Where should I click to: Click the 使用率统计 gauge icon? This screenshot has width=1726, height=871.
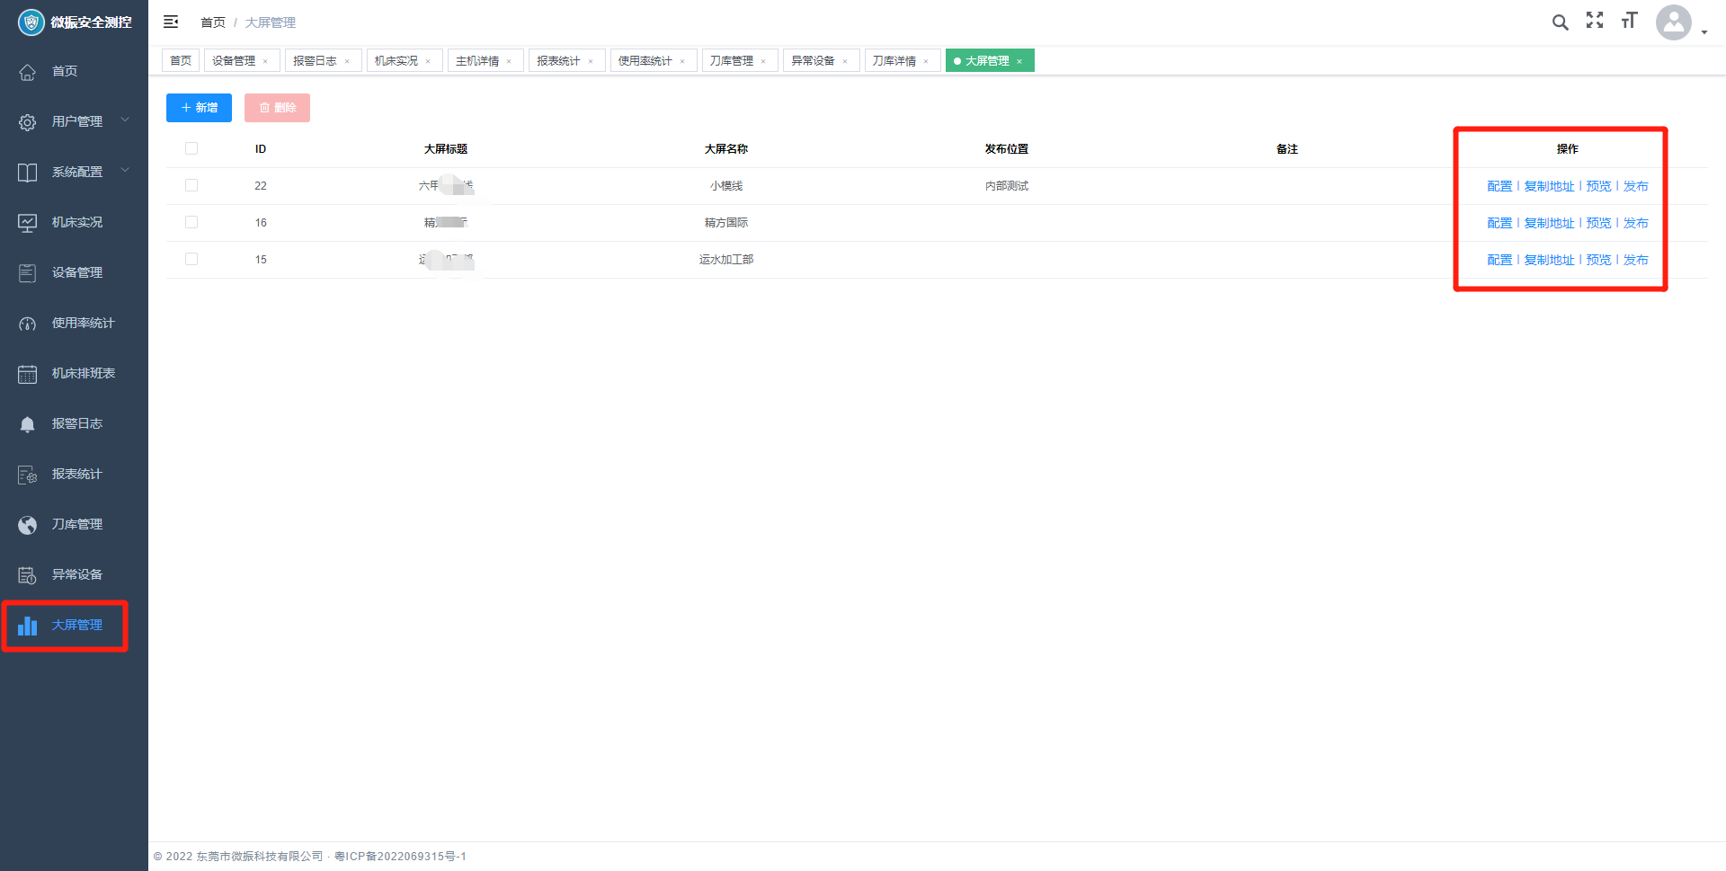pyautogui.click(x=28, y=324)
